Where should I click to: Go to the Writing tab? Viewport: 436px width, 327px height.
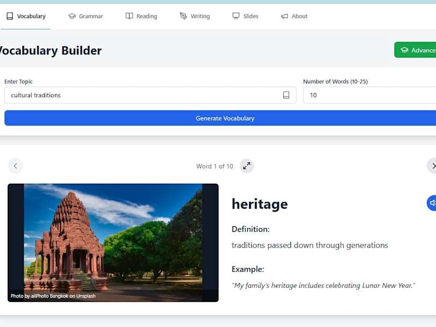point(195,16)
